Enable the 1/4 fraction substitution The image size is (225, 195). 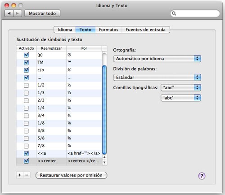click(26, 108)
